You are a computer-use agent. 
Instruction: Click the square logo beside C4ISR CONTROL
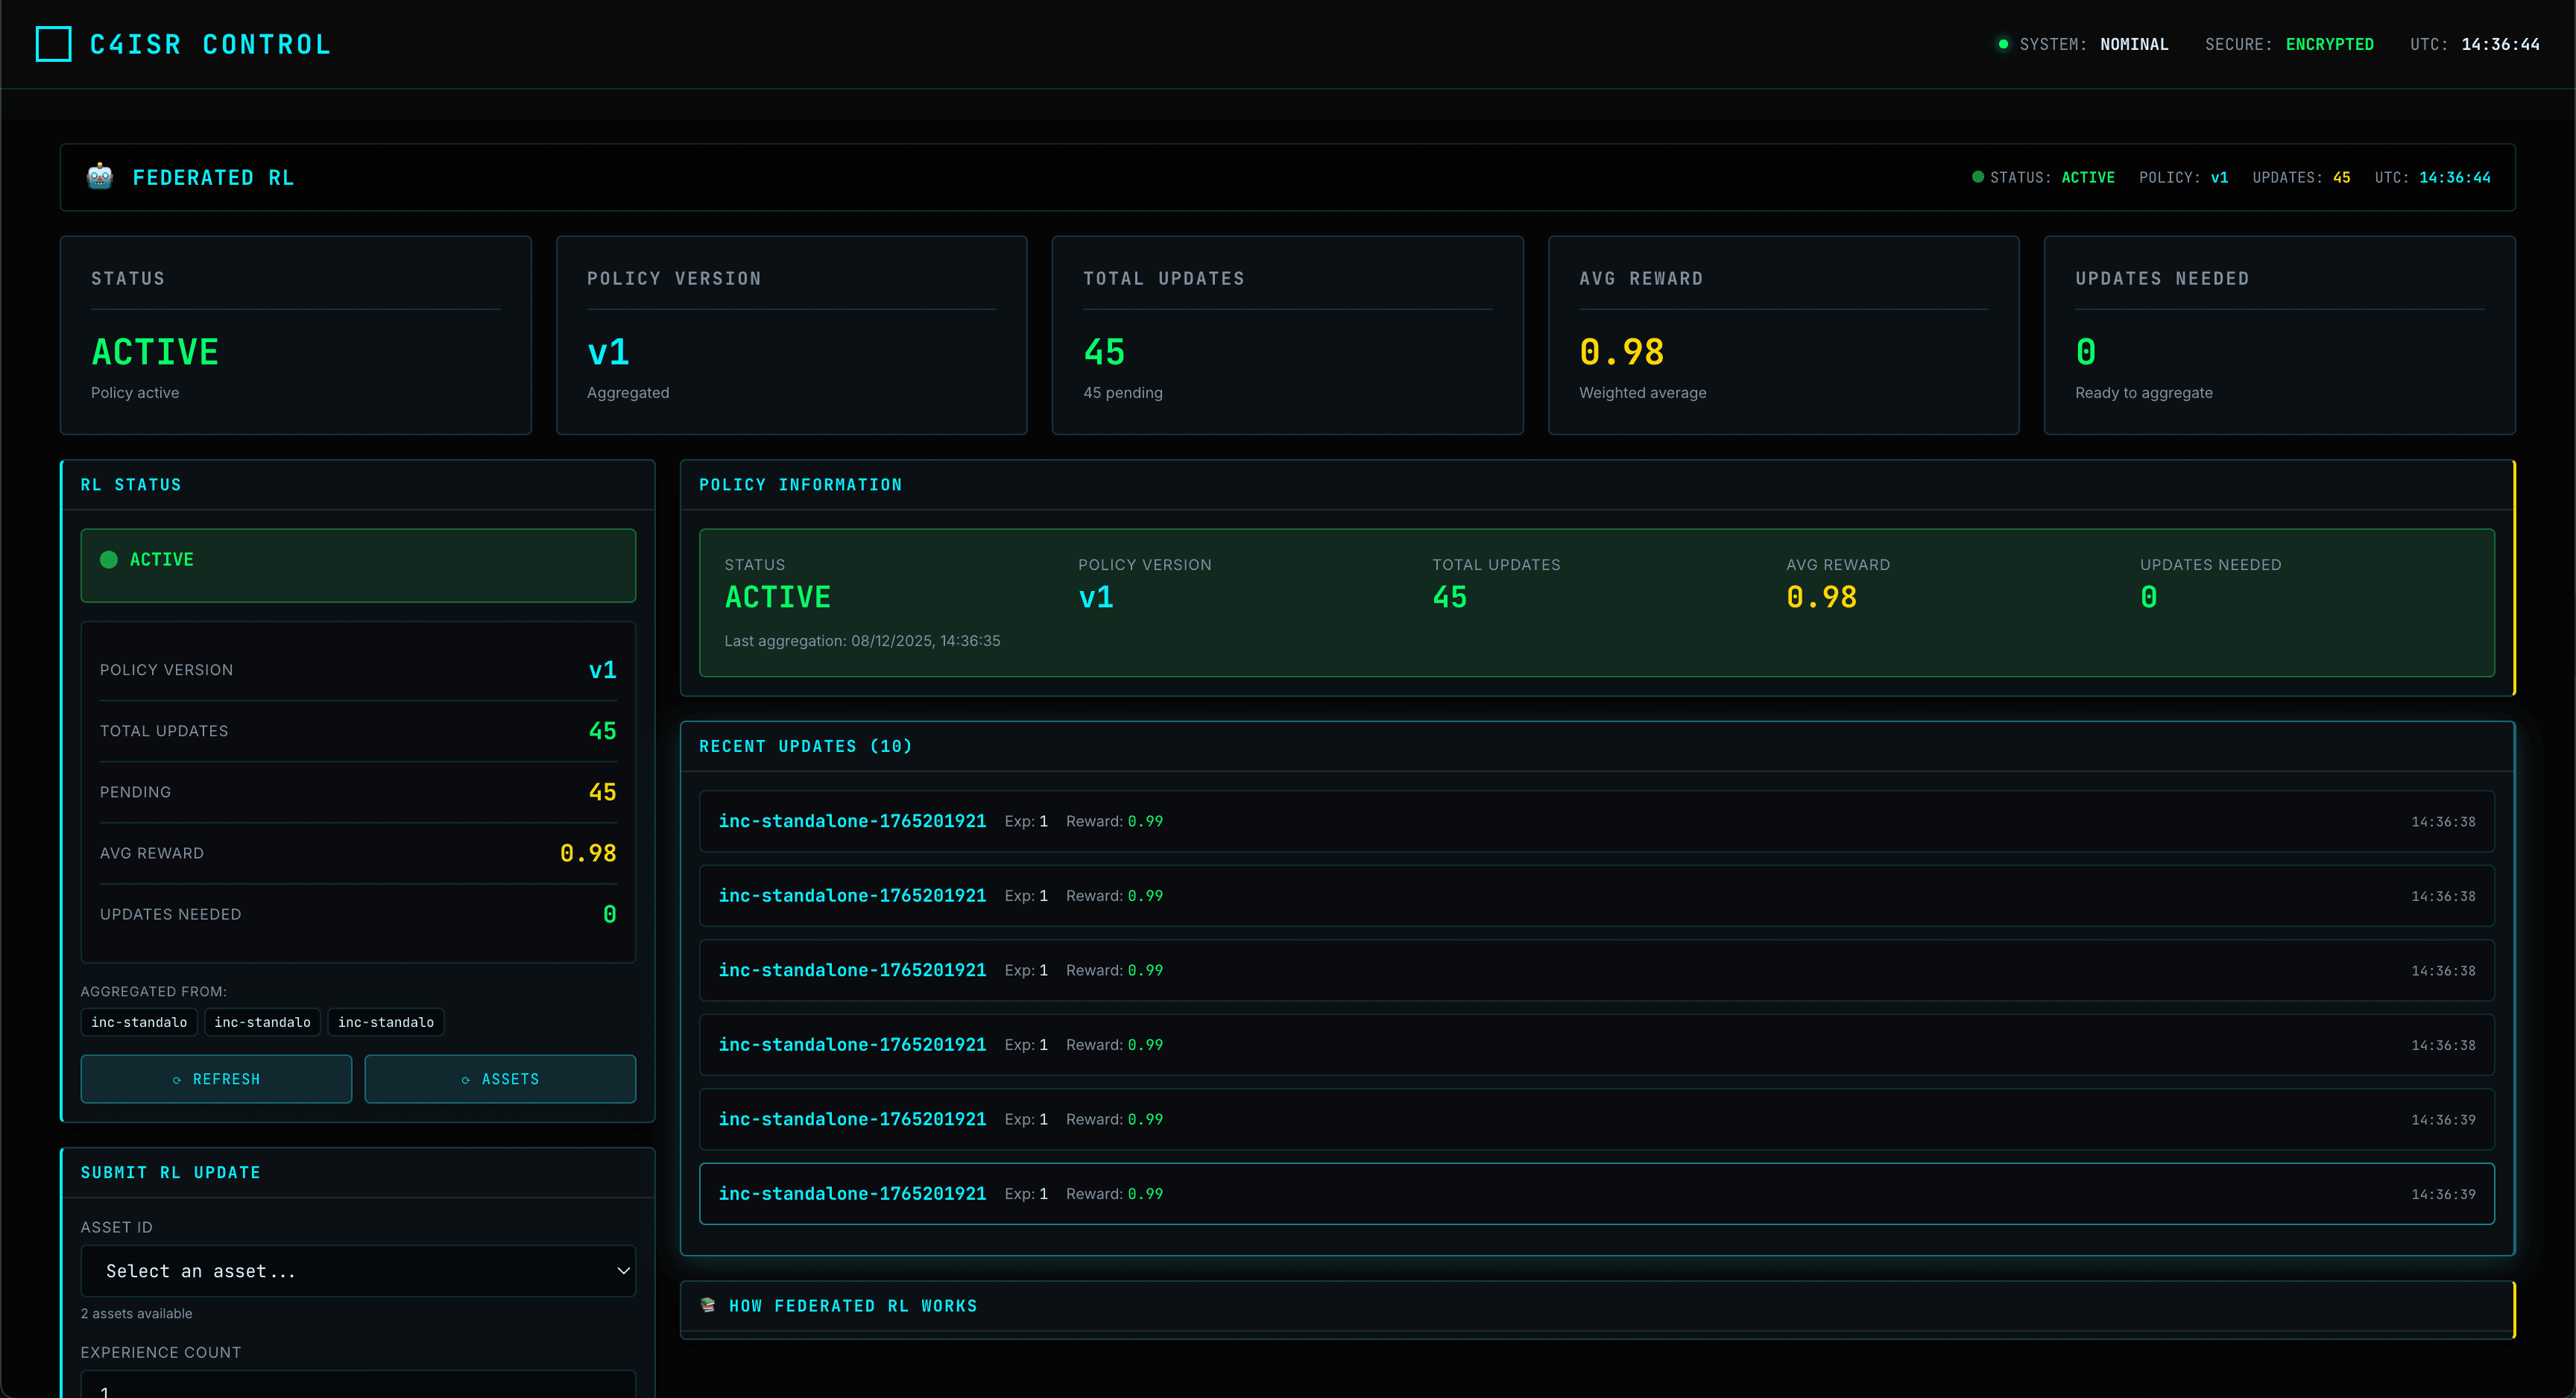point(53,44)
